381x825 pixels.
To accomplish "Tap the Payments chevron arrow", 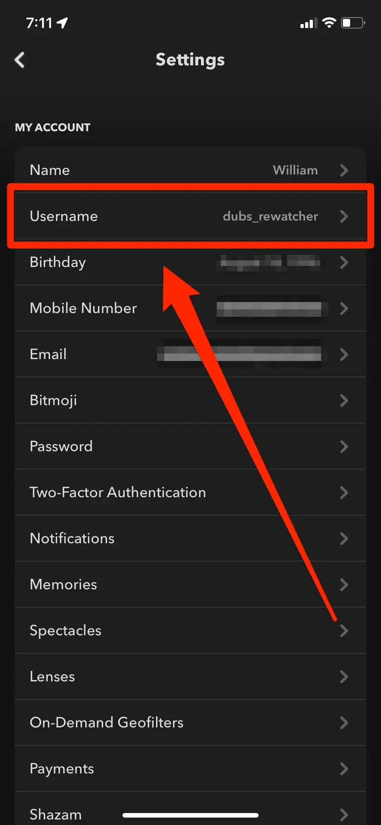I will point(344,768).
